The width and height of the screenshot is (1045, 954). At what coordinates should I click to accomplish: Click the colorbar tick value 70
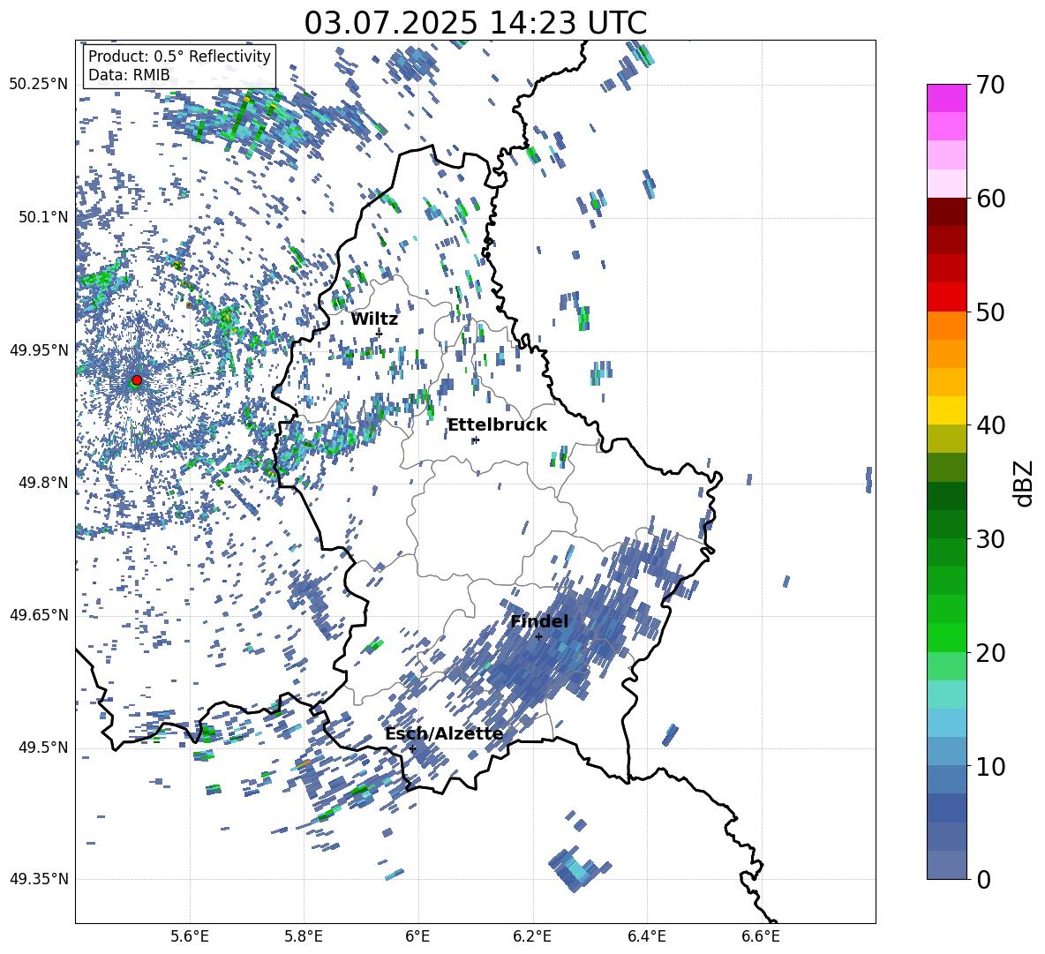[x=991, y=85]
